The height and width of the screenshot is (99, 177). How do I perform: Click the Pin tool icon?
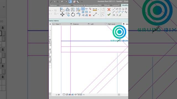90,12
